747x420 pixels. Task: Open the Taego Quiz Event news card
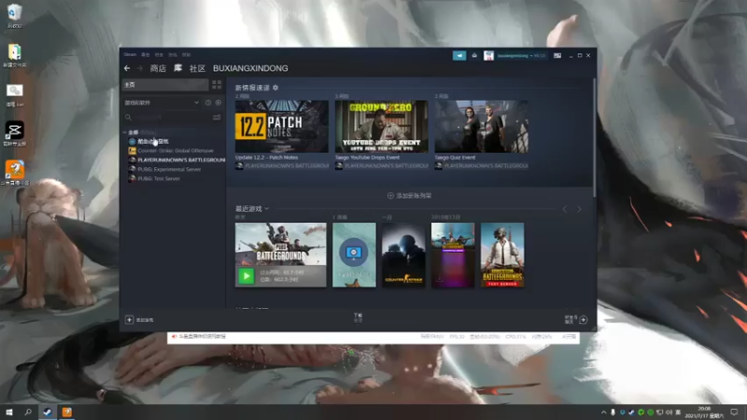pyautogui.click(x=481, y=126)
